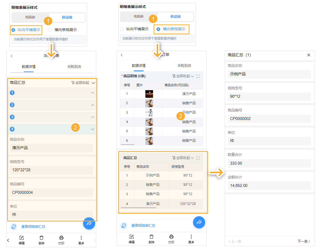Close the 商品汇总 (1) detail panel

[x=309, y=55]
